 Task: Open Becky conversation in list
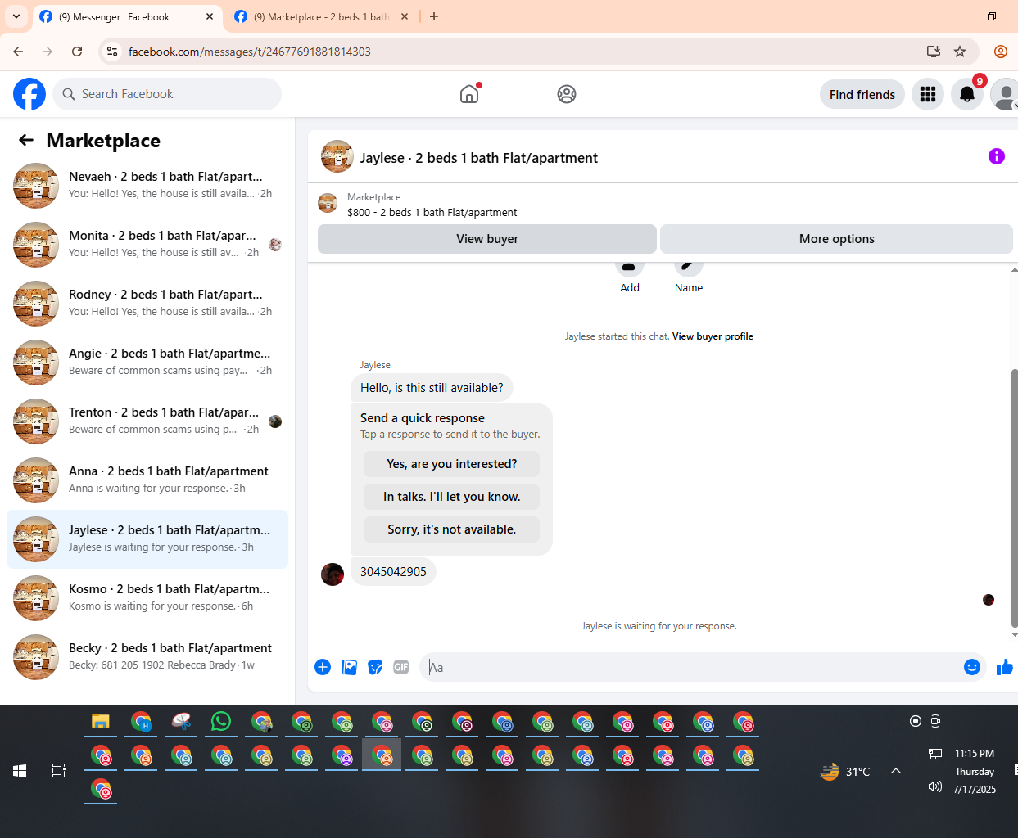pos(147,657)
